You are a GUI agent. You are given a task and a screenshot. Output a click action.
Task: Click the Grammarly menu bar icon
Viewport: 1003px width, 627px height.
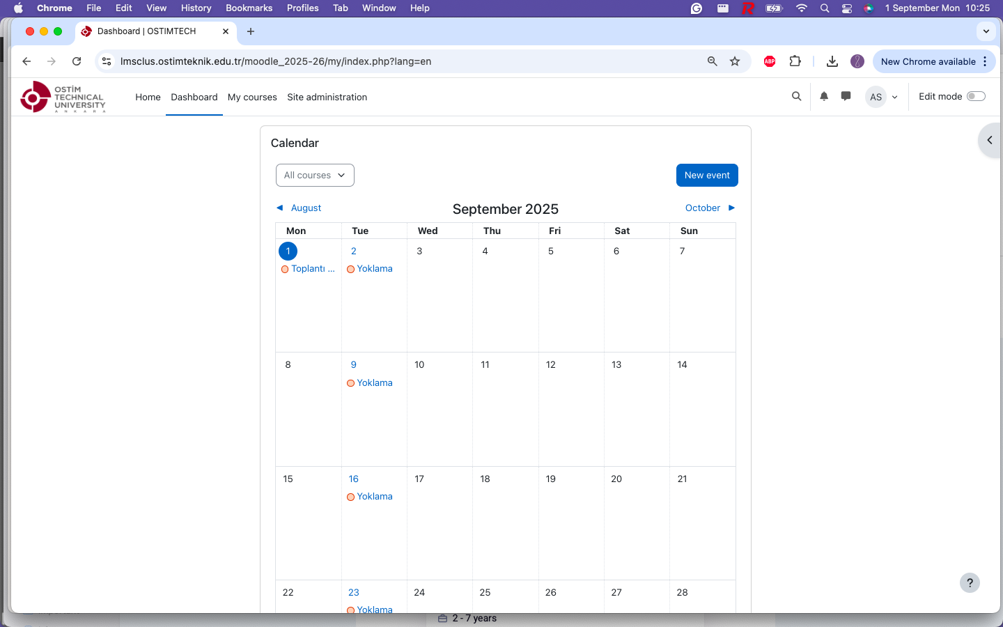point(696,8)
